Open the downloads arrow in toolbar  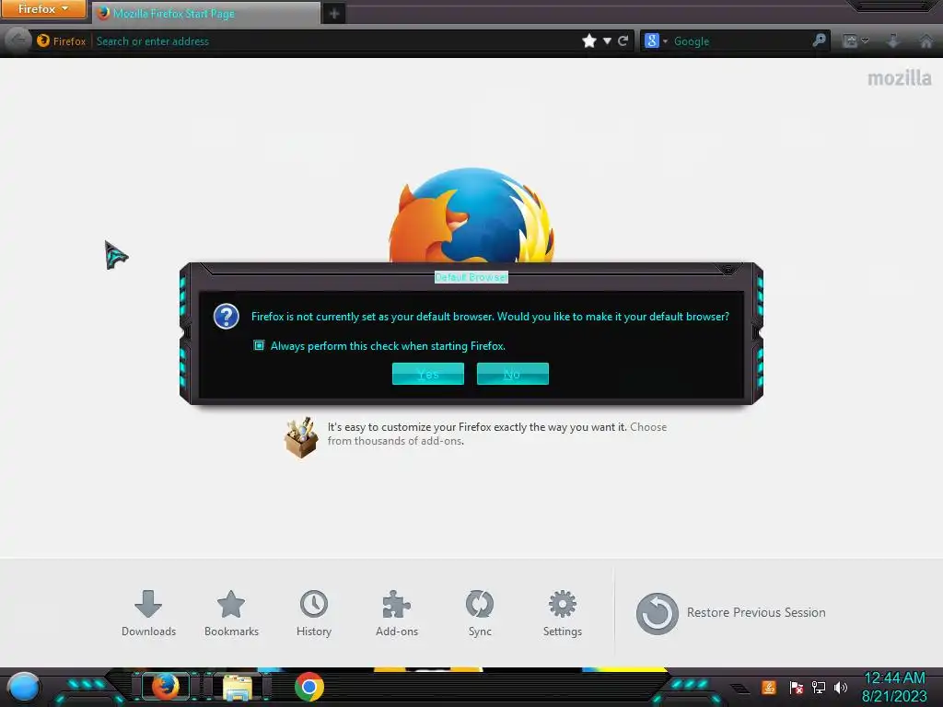coord(893,41)
